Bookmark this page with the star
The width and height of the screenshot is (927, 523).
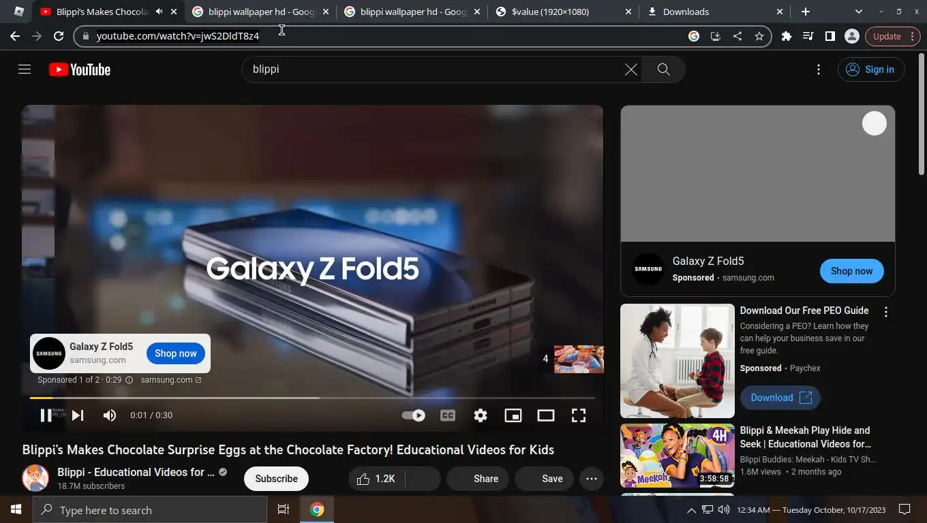(759, 36)
